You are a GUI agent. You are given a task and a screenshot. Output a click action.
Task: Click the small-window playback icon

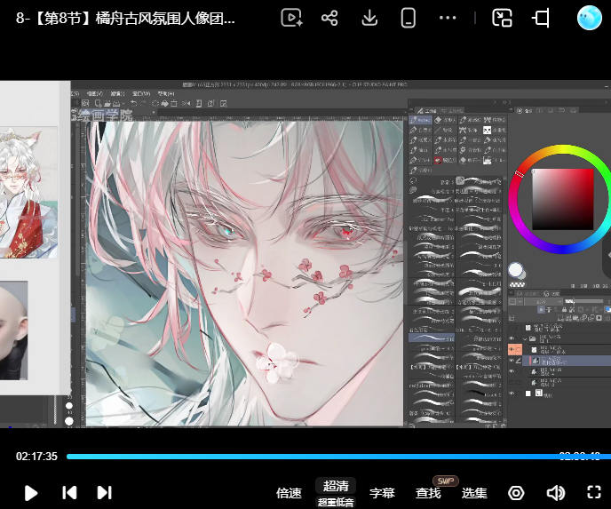[x=502, y=18]
